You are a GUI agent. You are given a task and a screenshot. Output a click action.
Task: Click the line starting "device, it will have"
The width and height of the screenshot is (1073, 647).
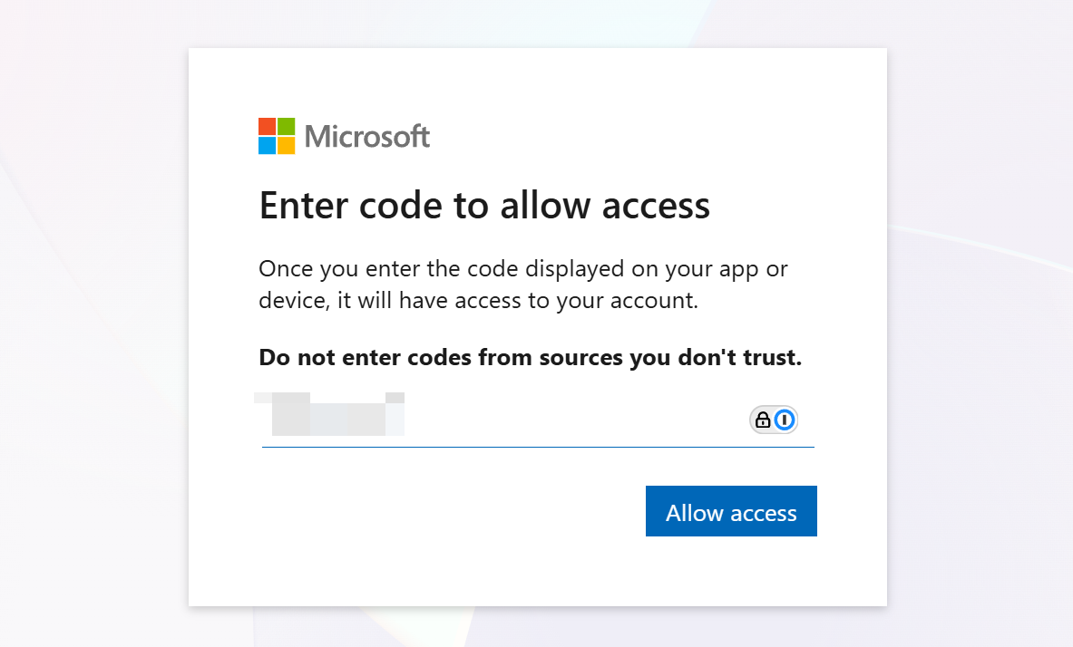click(x=478, y=300)
